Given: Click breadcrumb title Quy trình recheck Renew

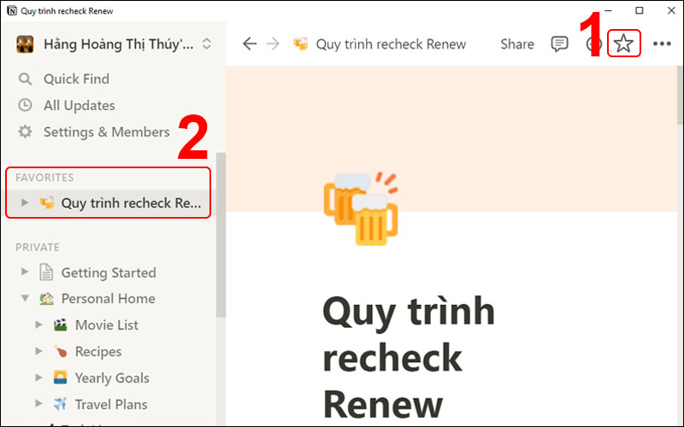Looking at the screenshot, I should pyautogui.click(x=391, y=44).
